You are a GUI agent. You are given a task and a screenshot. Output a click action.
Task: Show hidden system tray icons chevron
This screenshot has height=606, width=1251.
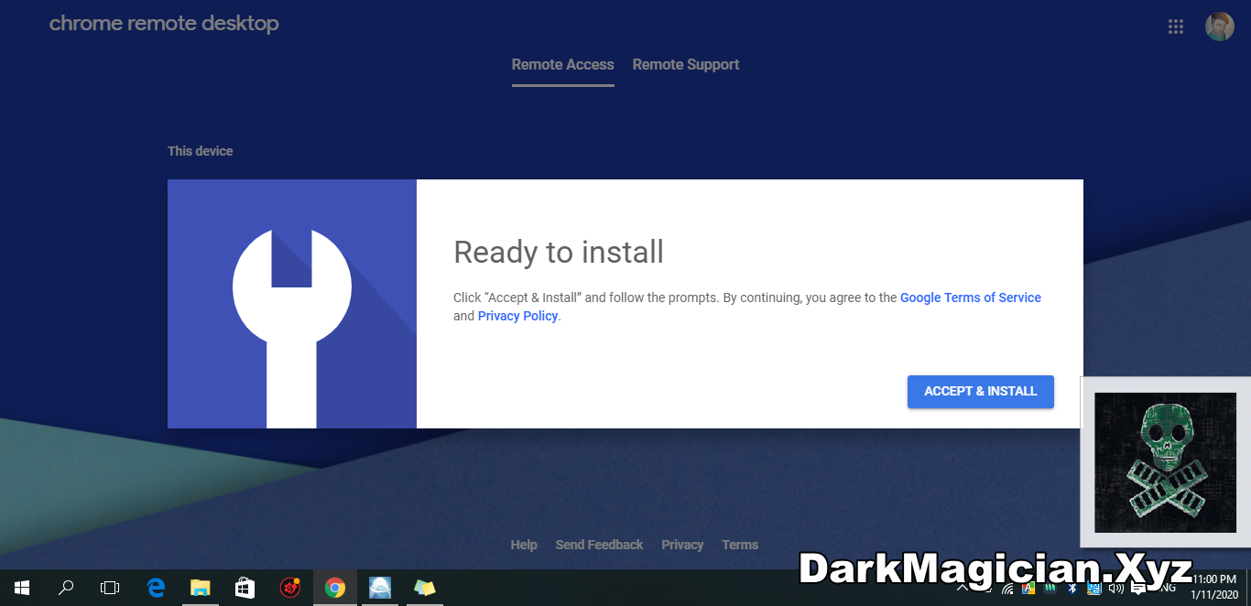963,590
